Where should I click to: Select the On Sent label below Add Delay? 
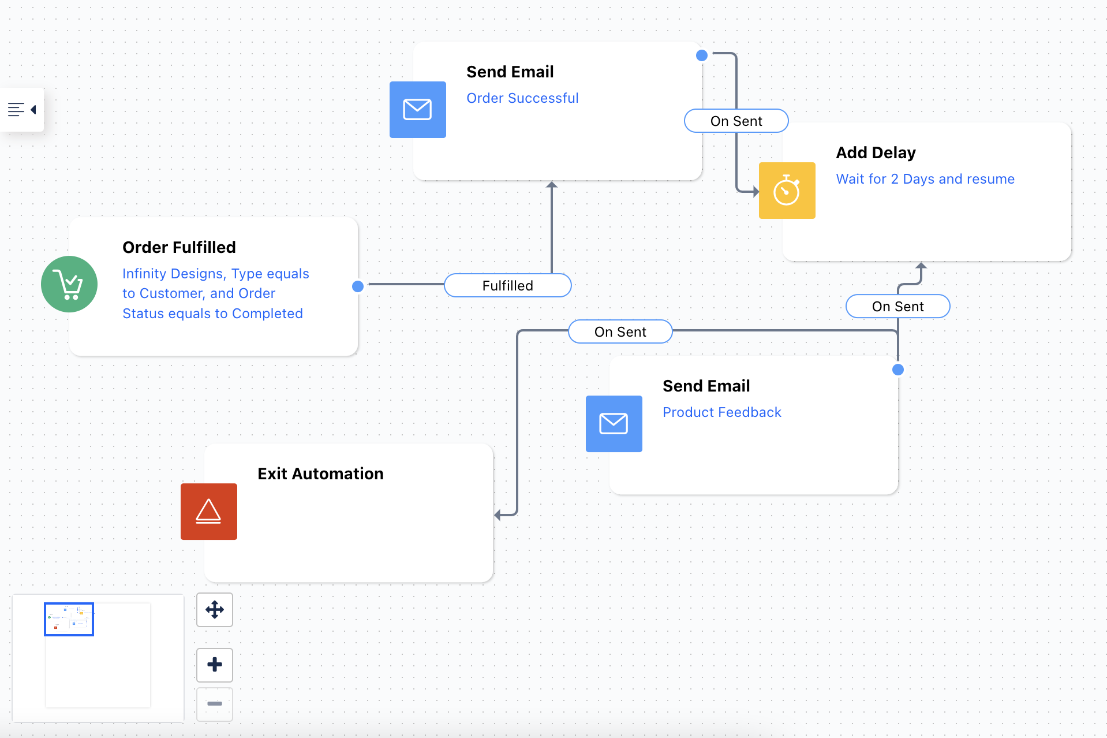click(897, 306)
